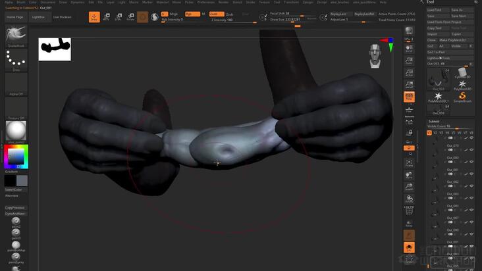The height and width of the screenshot is (271, 482).
Task: Click the point3 brush icon
Action: click(x=16, y=234)
